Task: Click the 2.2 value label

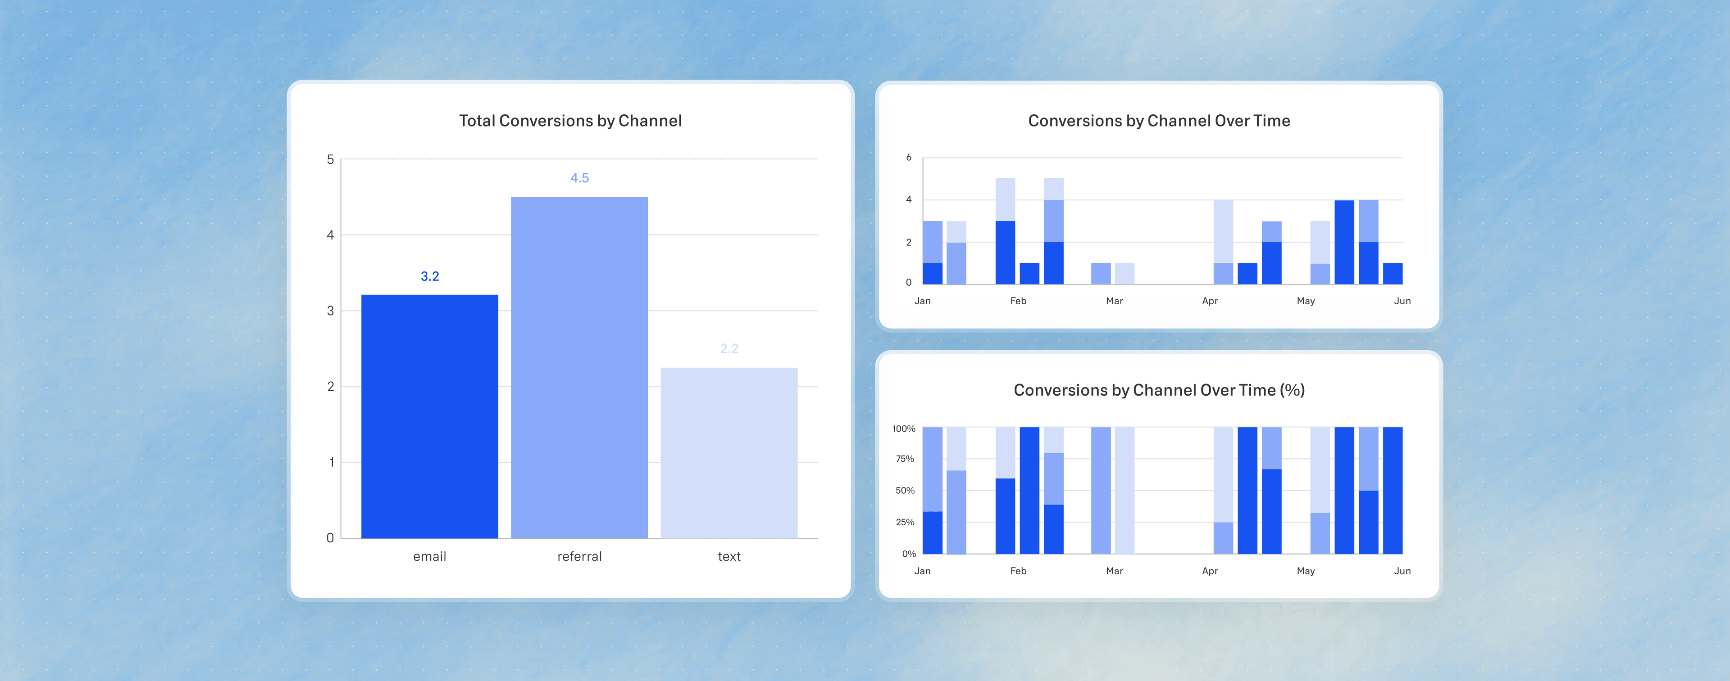Action: coord(728,348)
